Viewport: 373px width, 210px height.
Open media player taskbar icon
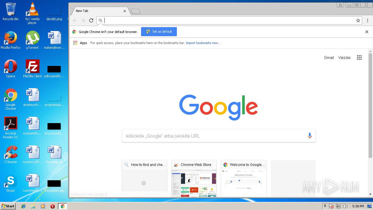point(43,206)
